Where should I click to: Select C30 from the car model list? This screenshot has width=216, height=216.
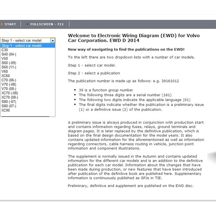point(5,50)
